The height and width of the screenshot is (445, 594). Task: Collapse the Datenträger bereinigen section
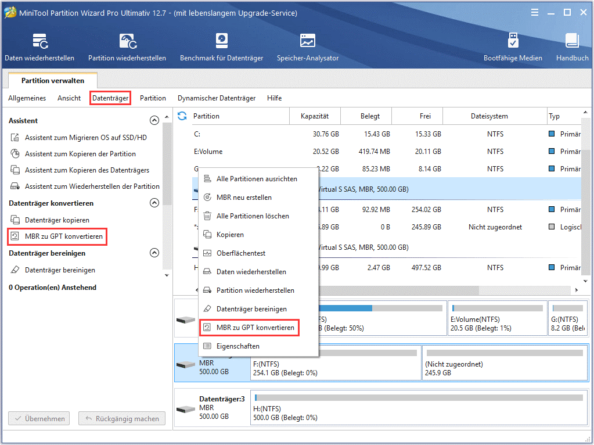click(x=154, y=253)
